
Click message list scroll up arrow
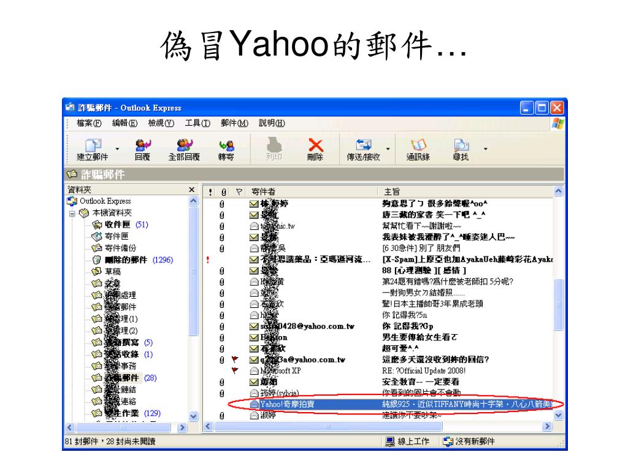click(558, 191)
